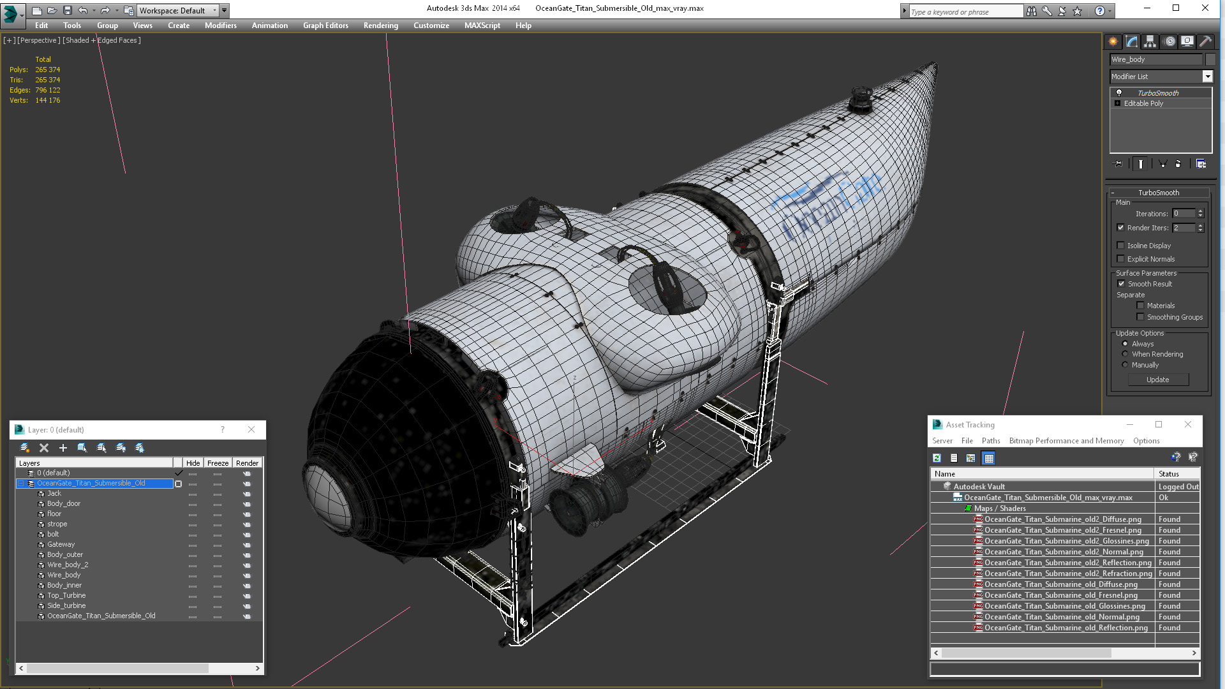This screenshot has width=1225, height=689.
Task: Click the TurboSmooth Update button
Action: point(1158,380)
